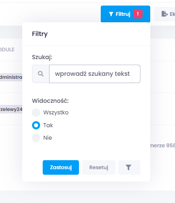Click the Widoczność section label
The height and width of the screenshot is (203, 175).
coord(50,101)
